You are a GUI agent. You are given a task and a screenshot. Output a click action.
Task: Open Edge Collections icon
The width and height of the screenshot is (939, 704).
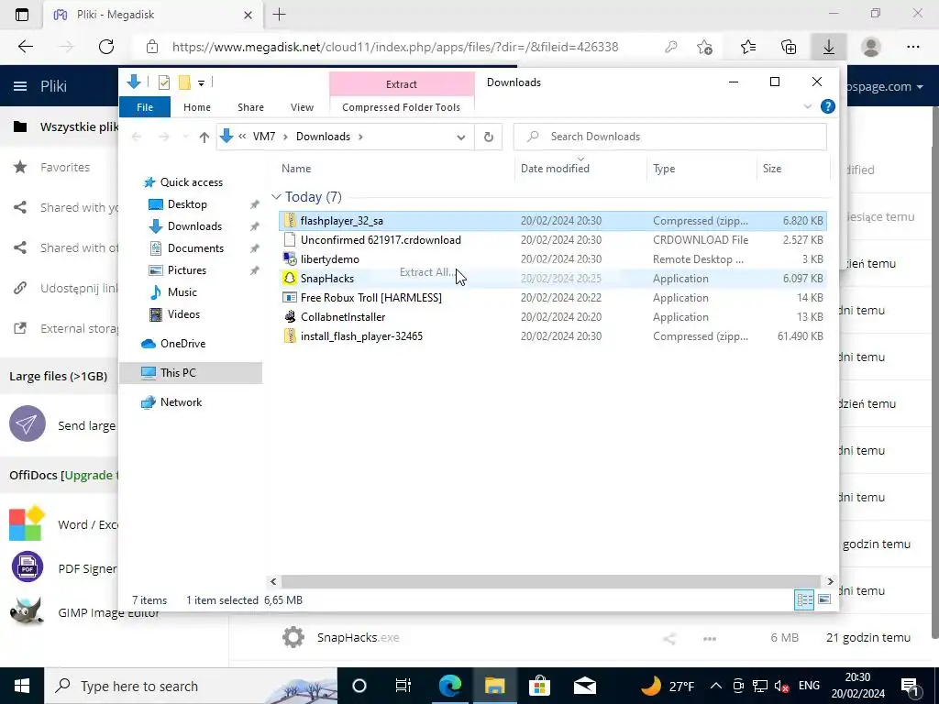pos(789,47)
